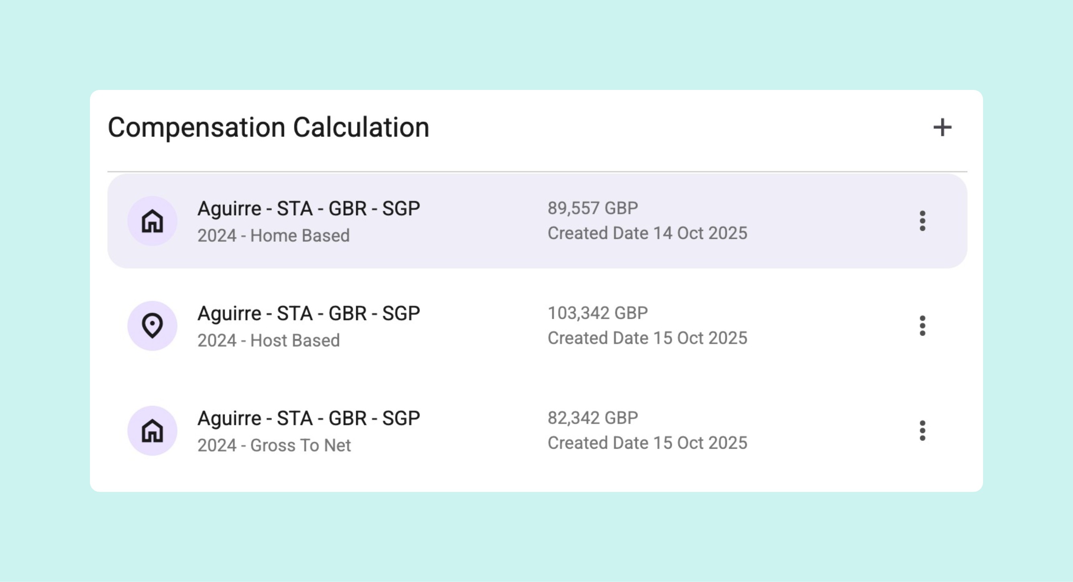Open the Aguirre Host Based calculation title

(308, 313)
